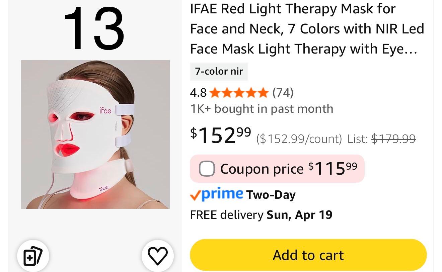Open the IFAE Red Light Therapy Mask title
The height and width of the screenshot is (272, 442).
(x=307, y=29)
